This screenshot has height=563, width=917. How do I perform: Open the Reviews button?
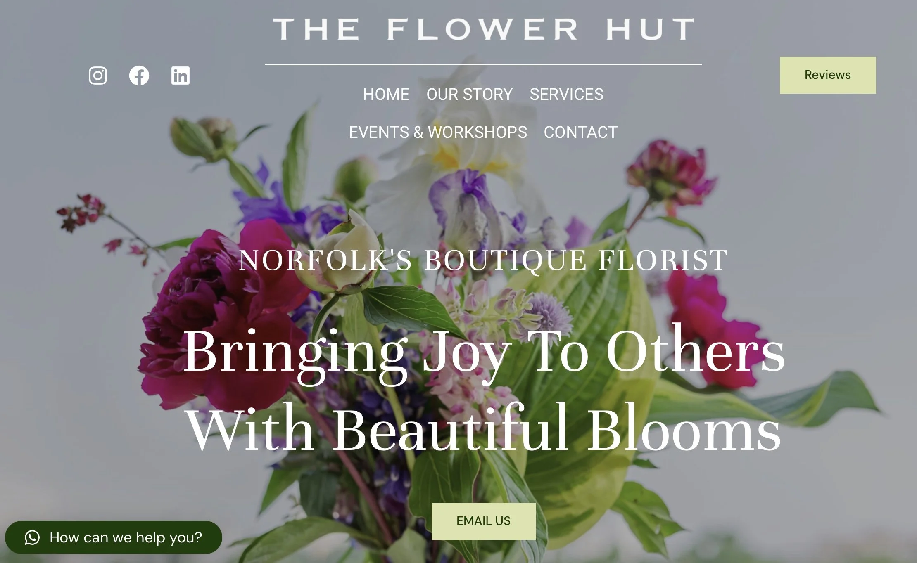pos(828,75)
